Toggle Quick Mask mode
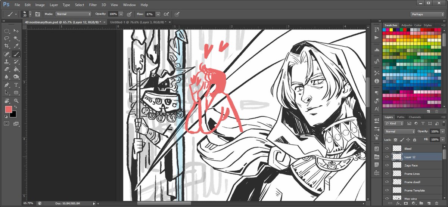448x207 pixels. [7, 123]
